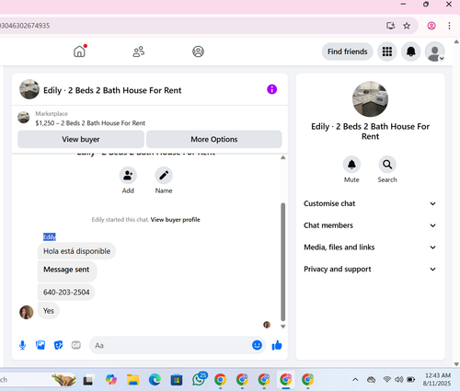Click the volume speaker tray icon
This screenshot has height=391, width=460.
[x=399, y=380]
